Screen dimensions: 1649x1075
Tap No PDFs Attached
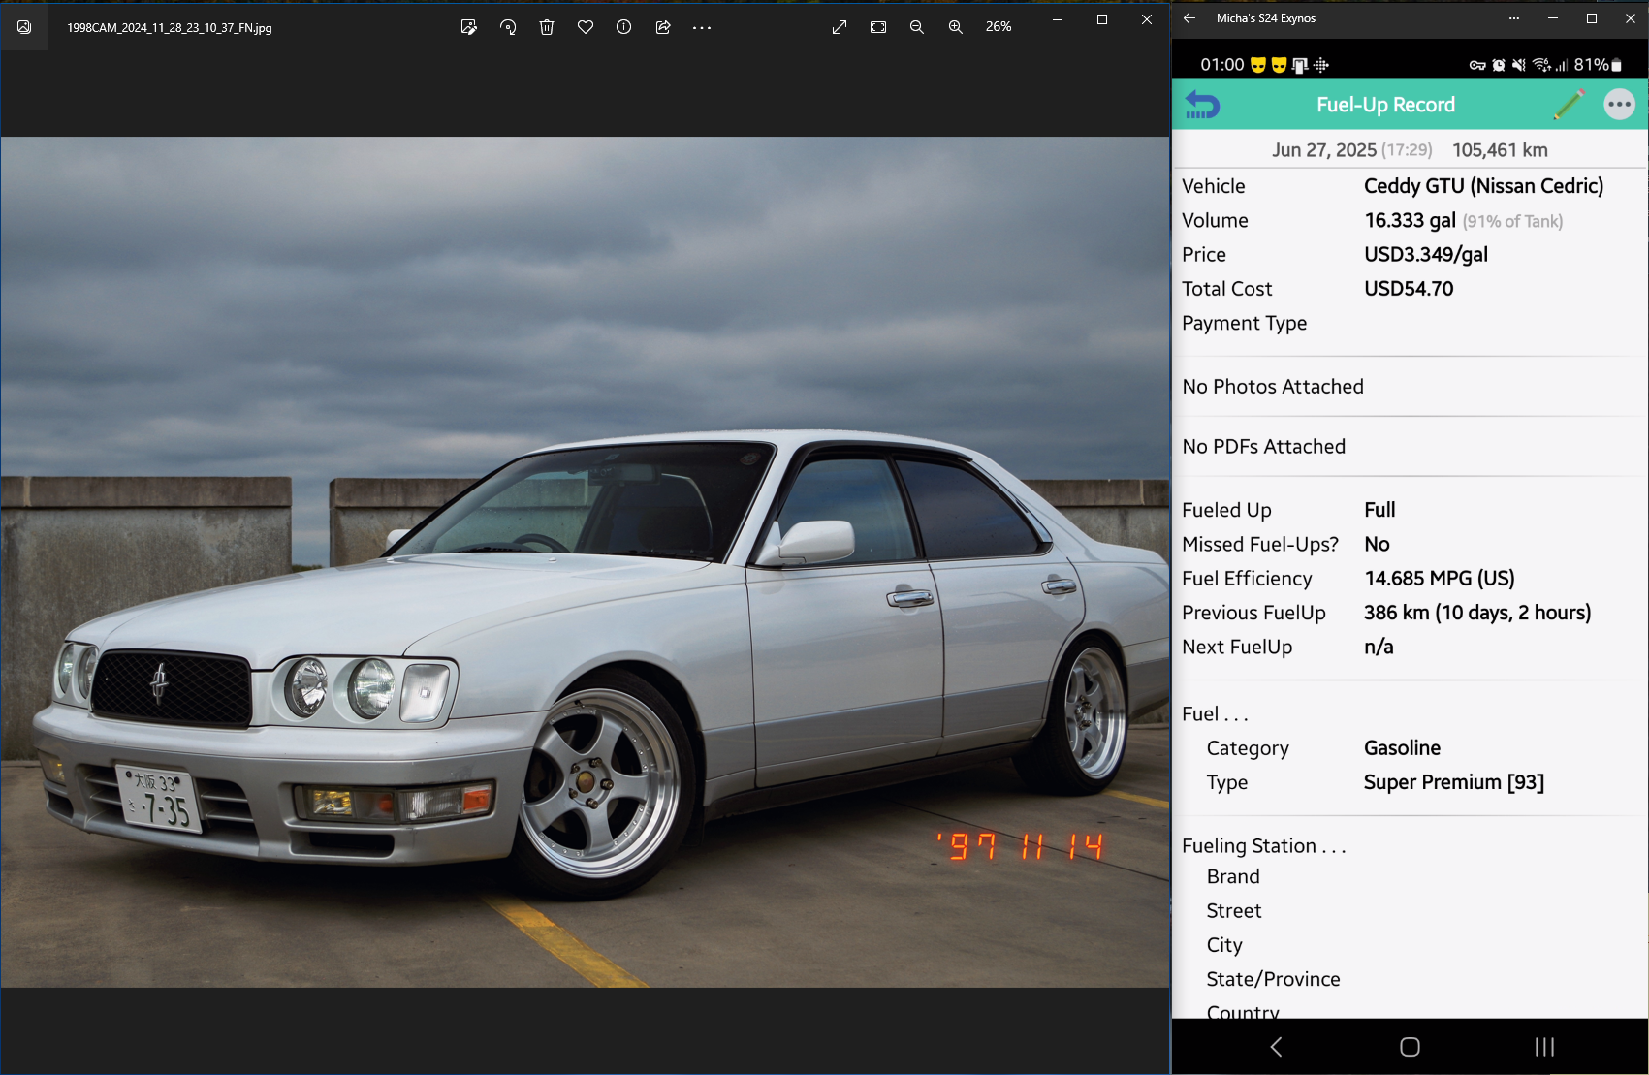click(x=1264, y=447)
